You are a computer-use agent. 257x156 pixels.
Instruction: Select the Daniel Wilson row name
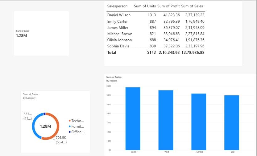[x=119, y=15]
